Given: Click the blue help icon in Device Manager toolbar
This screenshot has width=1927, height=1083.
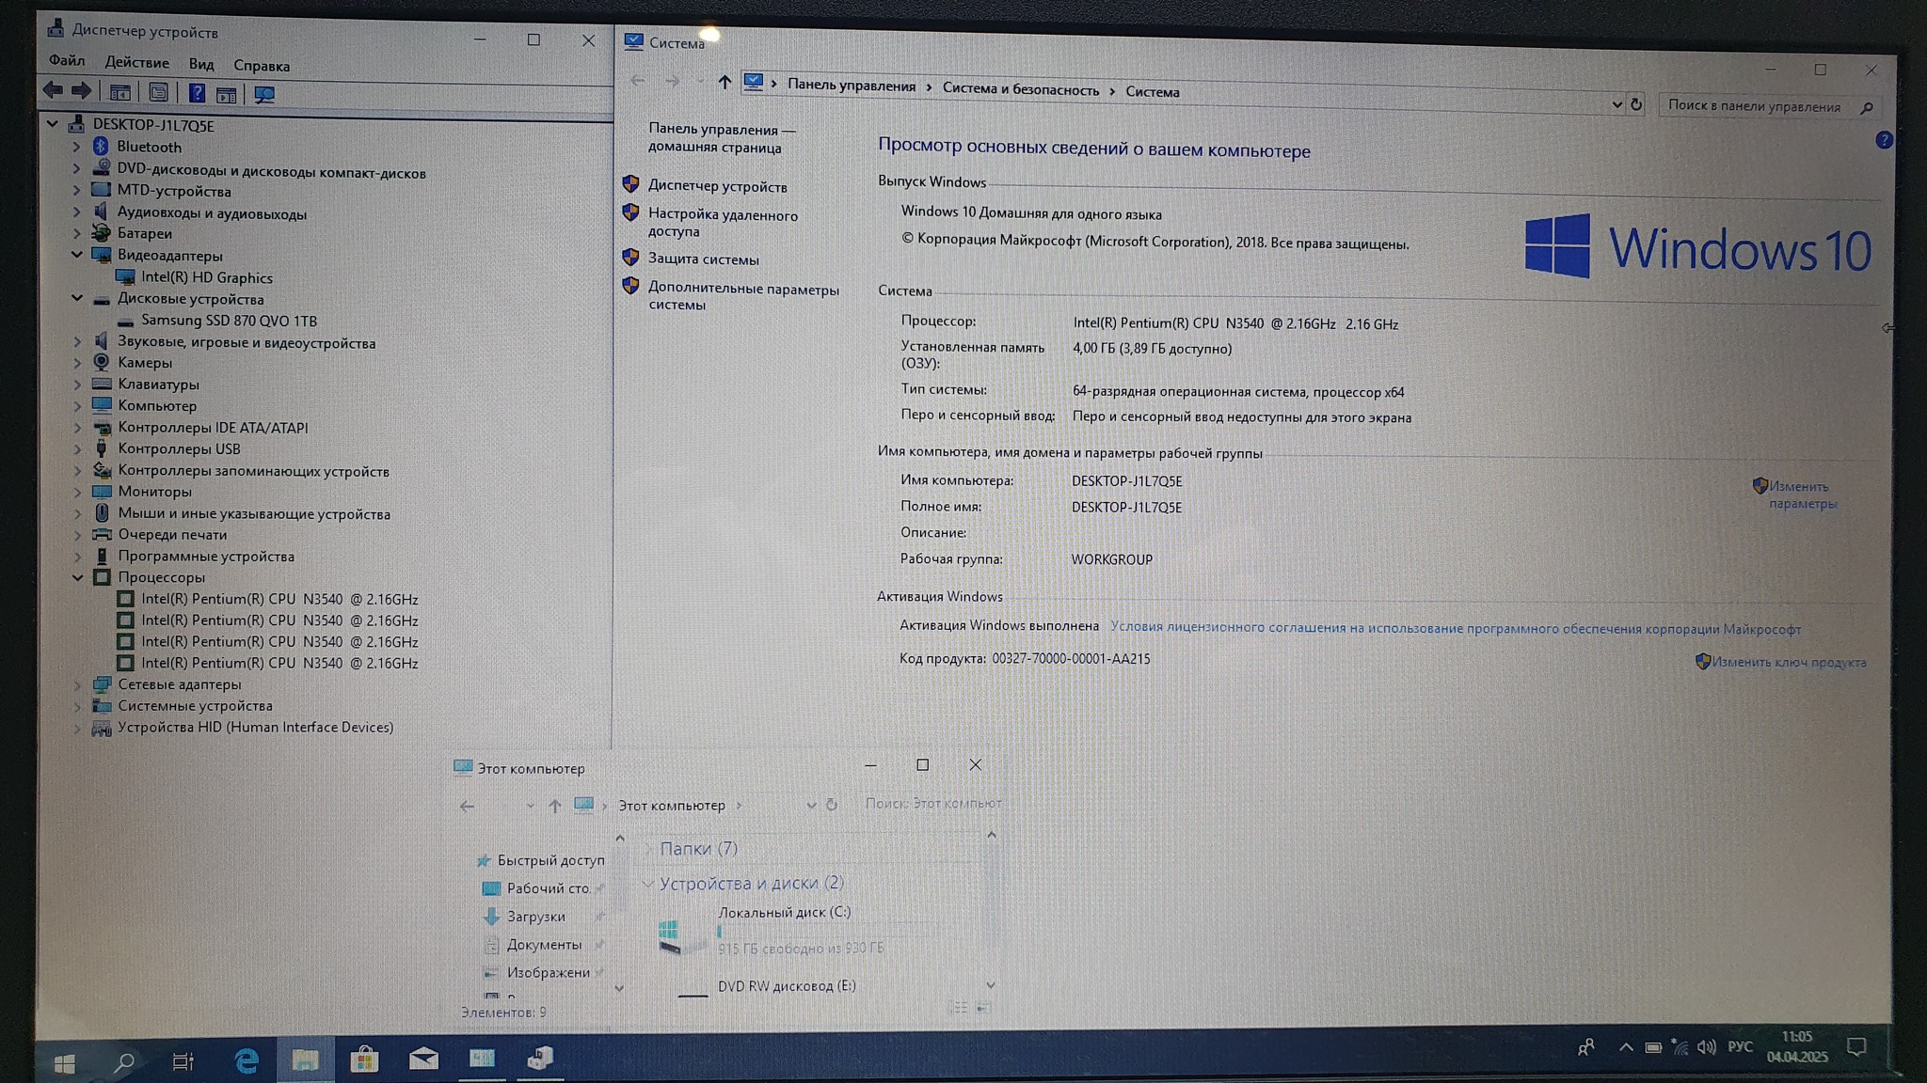Looking at the screenshot, I should 197,93.
